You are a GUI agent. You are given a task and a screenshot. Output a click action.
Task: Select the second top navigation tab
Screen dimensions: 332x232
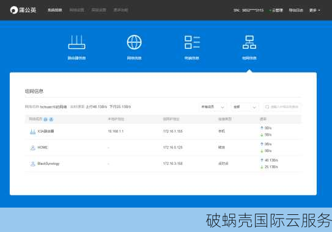[x=77, y=10]
